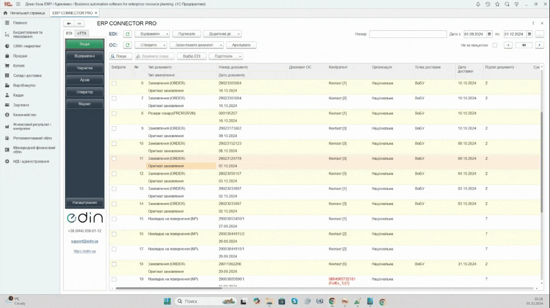Open the history clock icon in title bar
550x308 pixels.
[x=487, y=4]
